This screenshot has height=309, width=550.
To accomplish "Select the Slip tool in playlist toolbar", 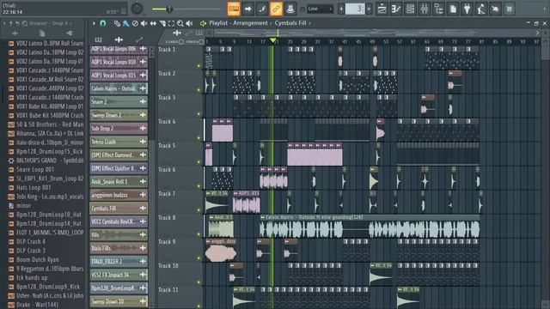I will [153, 23].
